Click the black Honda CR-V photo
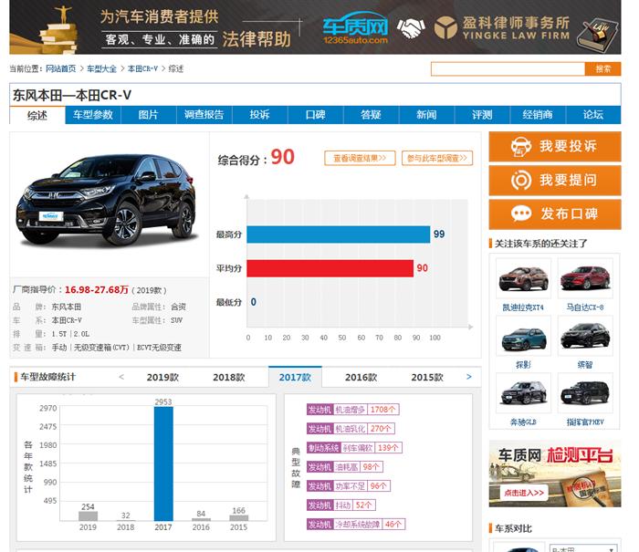This screenshot has height=552, width=639. 106,201
